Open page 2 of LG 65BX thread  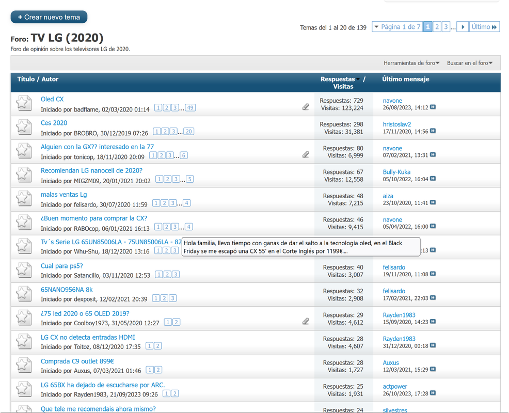coord(174,393)
